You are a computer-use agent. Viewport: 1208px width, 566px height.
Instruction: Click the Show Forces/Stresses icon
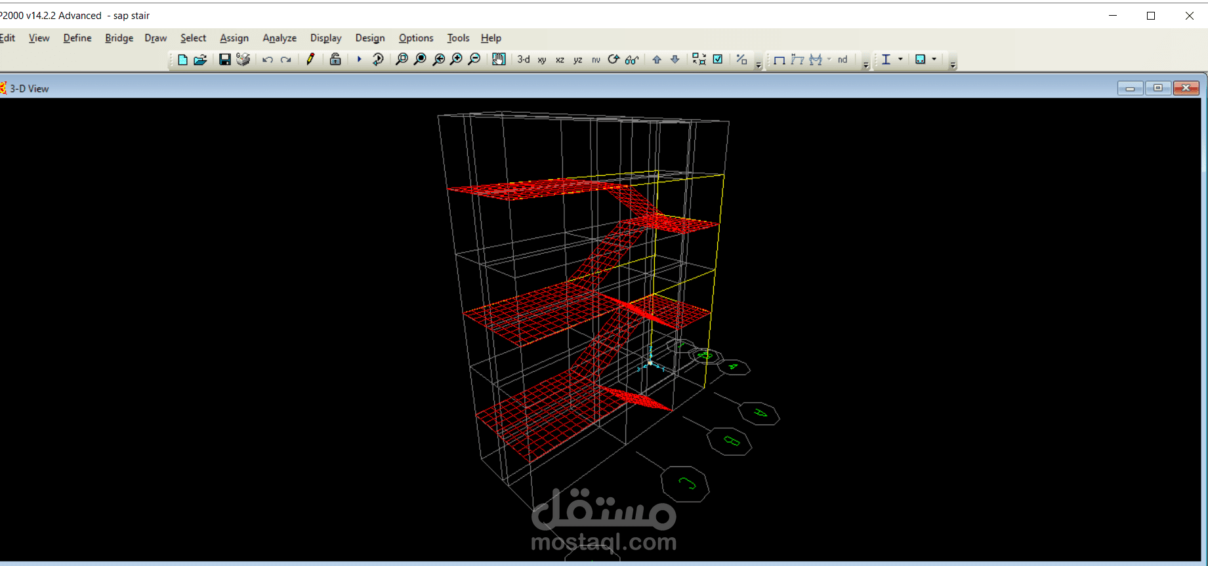(816, 60)
